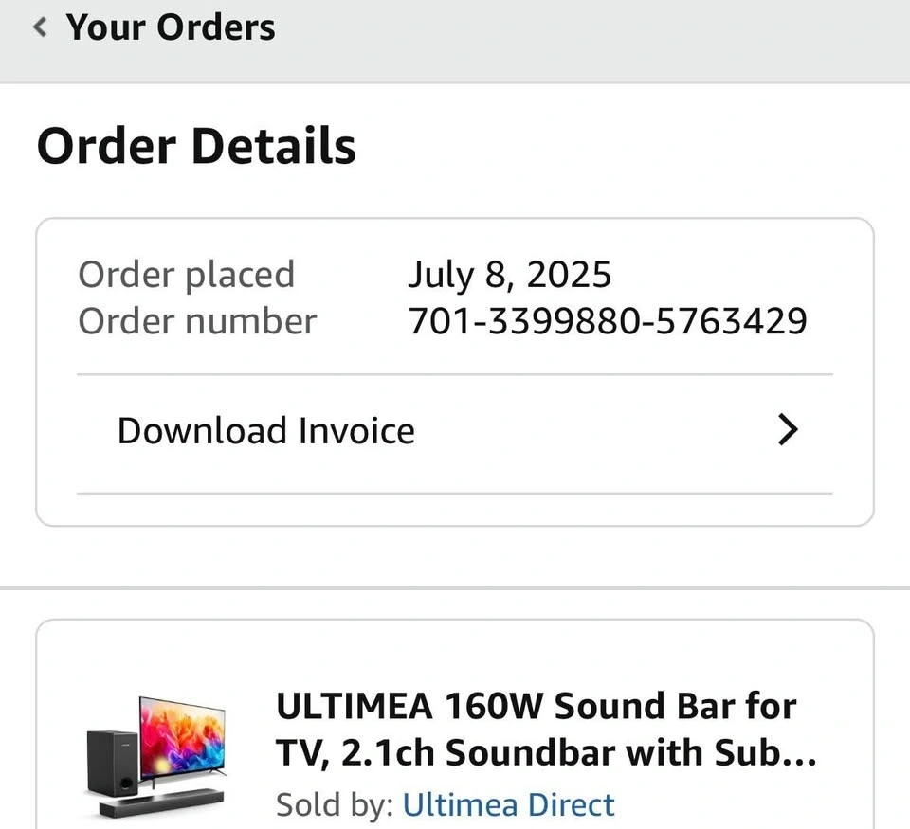
Task: Open the Download Invoice option
Action: [265, 431]
